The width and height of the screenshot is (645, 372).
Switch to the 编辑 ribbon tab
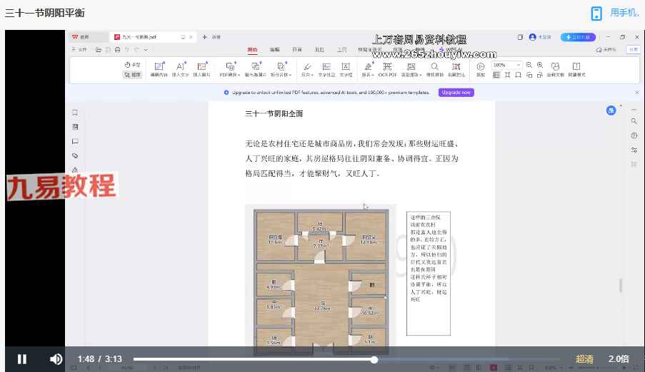274,50
